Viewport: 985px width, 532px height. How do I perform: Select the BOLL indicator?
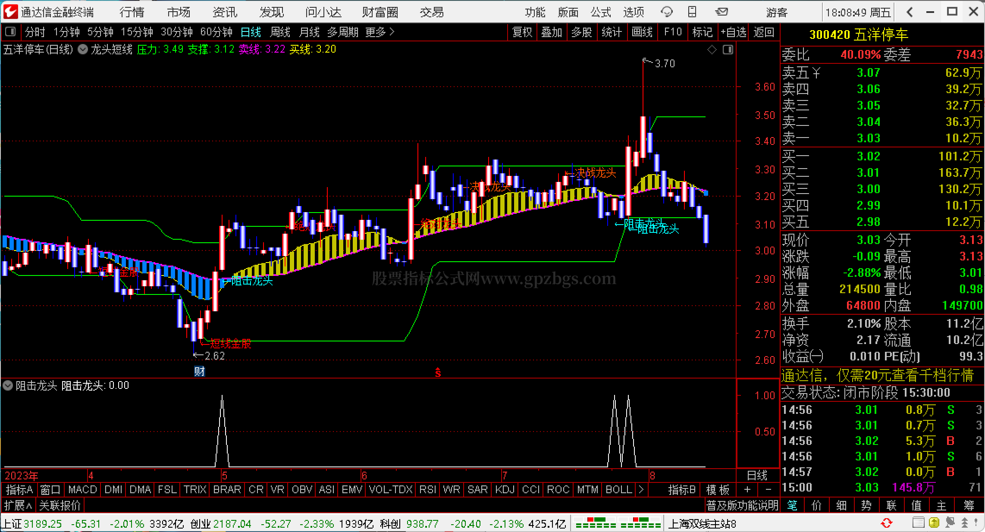click(x=619, y=490)
